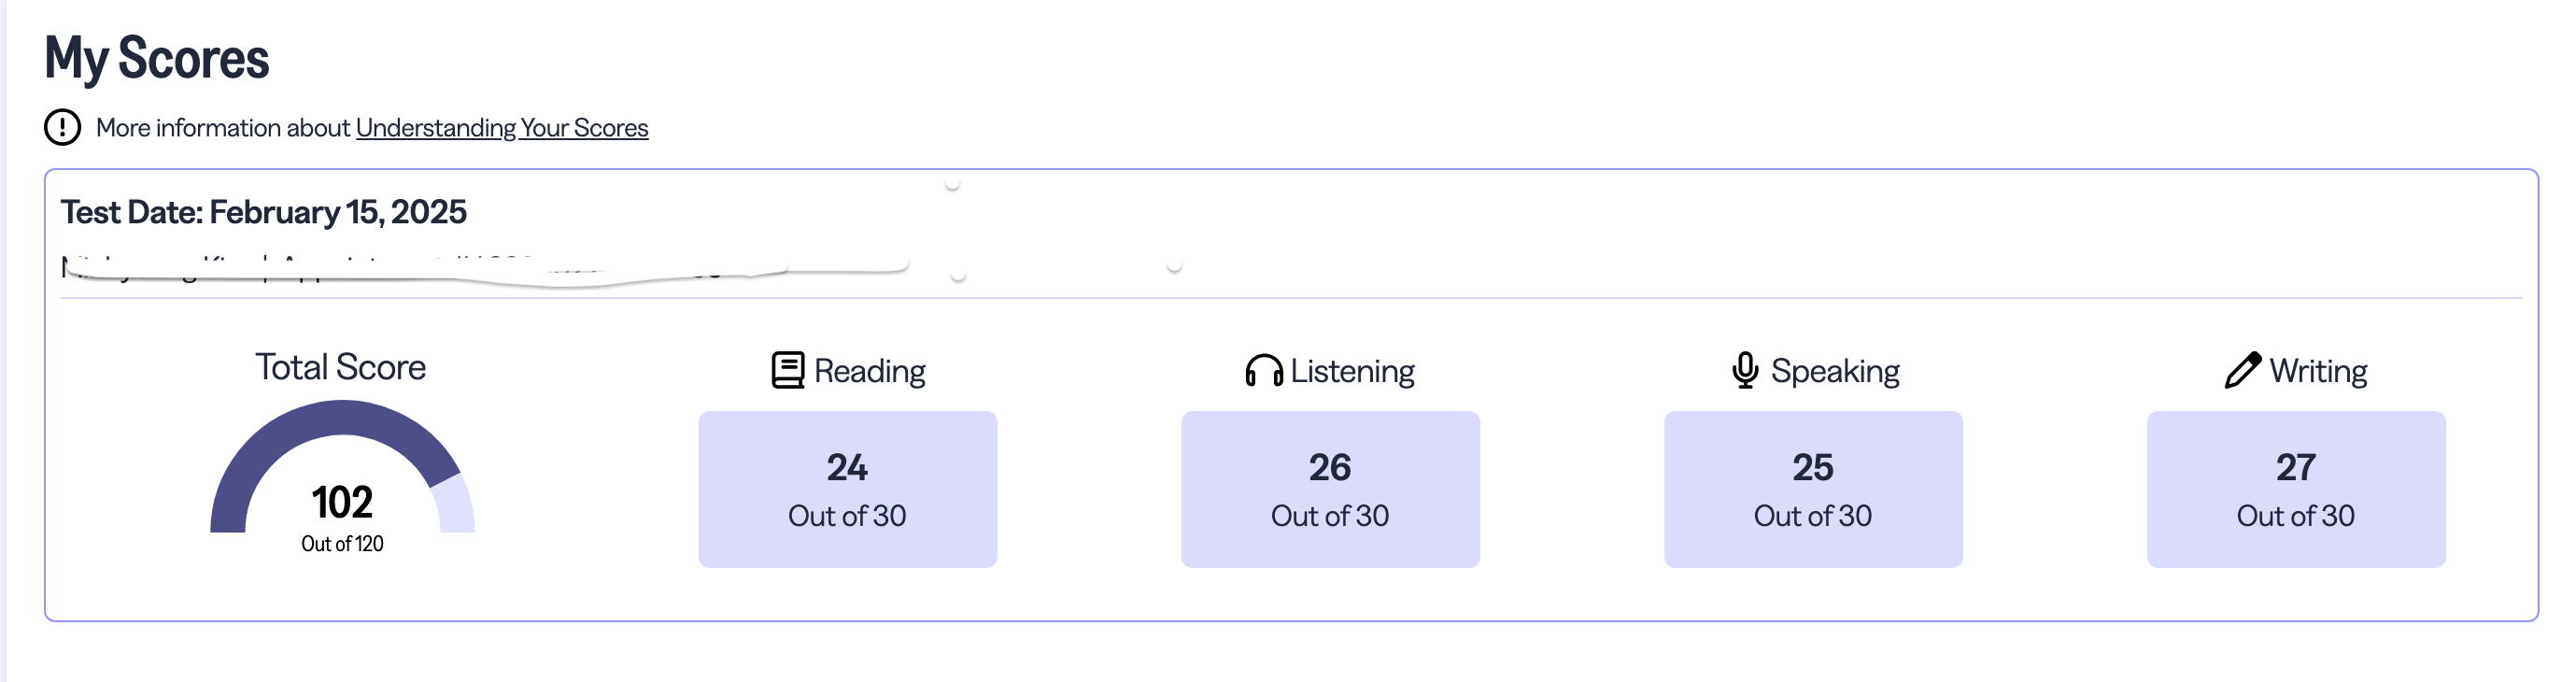The image size is (2576, 682).
Task: Click the Speaking section label
Action: coord(1835,371)
